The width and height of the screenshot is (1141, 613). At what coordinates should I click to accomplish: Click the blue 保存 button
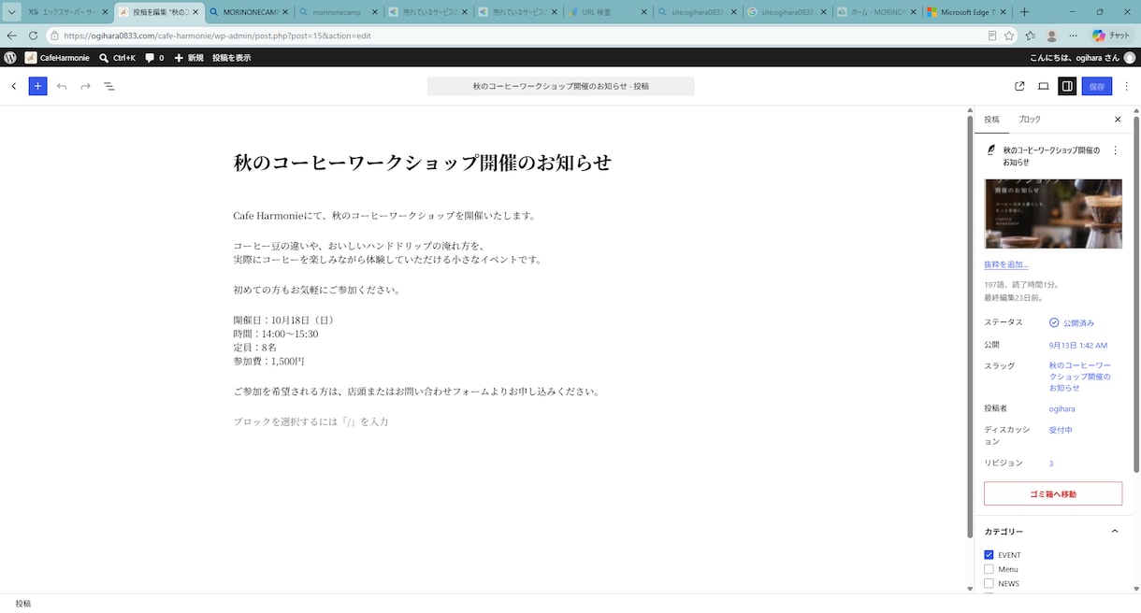pos(1097,86)
